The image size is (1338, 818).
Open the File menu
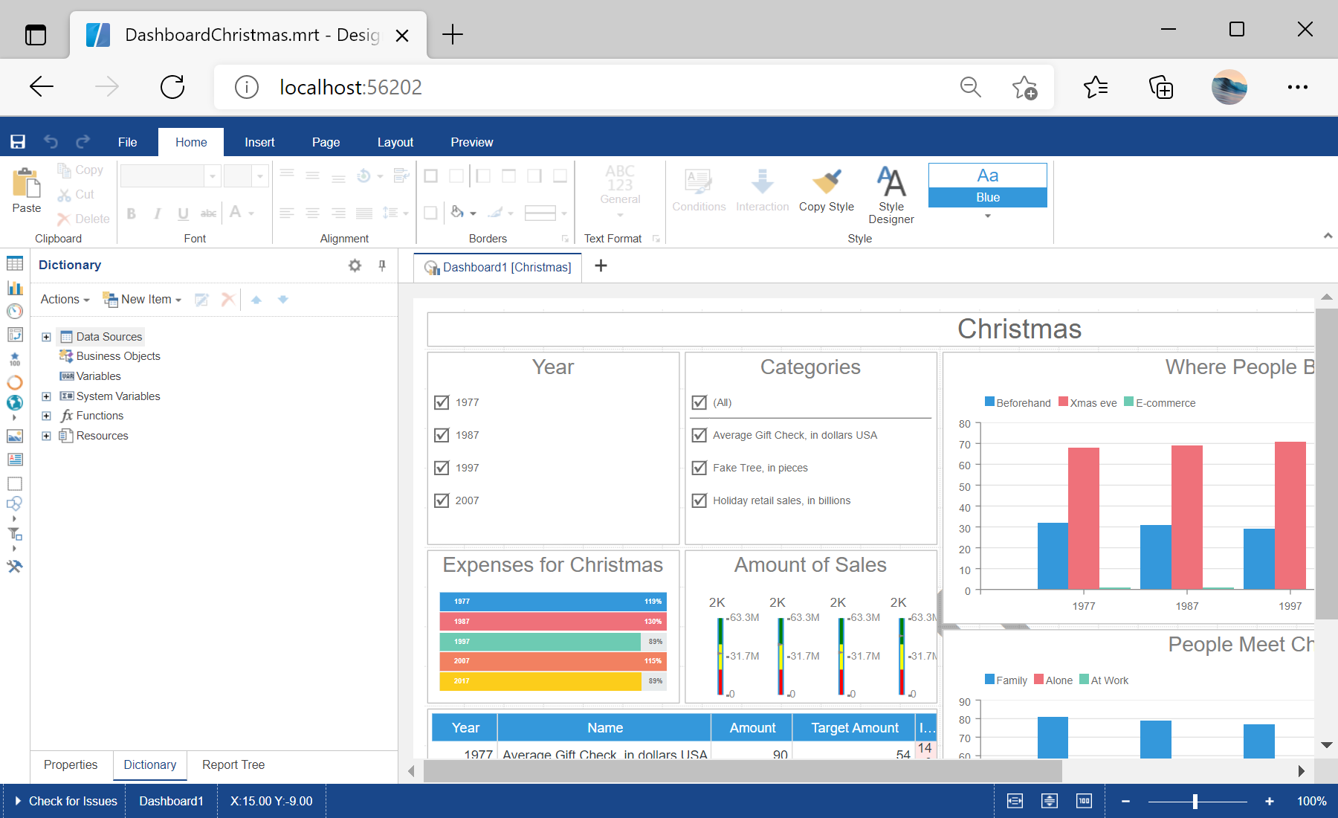[127, 142]
